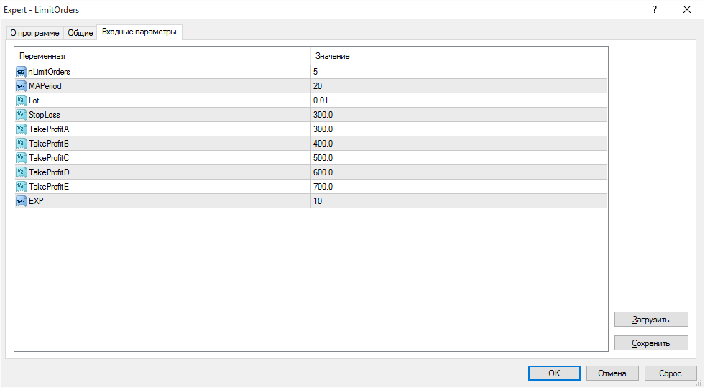Select the 'TakeProfitA' variable name
The width and height of the screenshot is (705, 390).
click(x=49, y=129)
